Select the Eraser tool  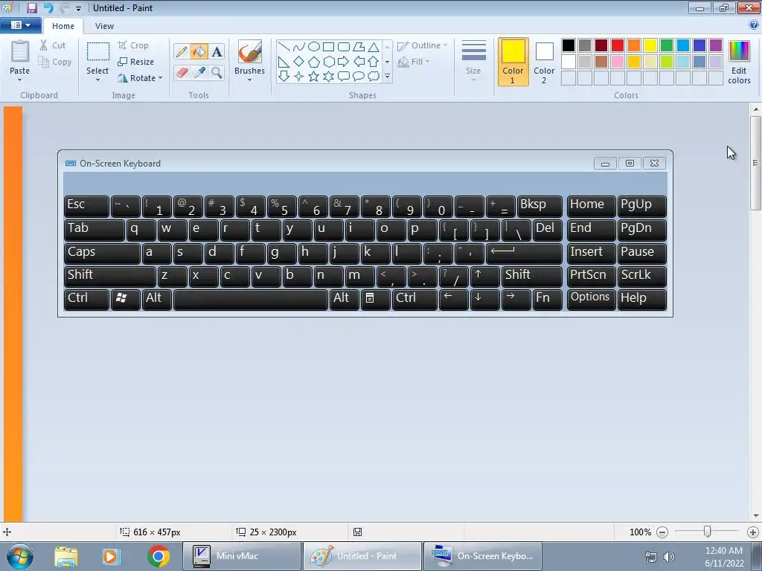pos(182,73)
